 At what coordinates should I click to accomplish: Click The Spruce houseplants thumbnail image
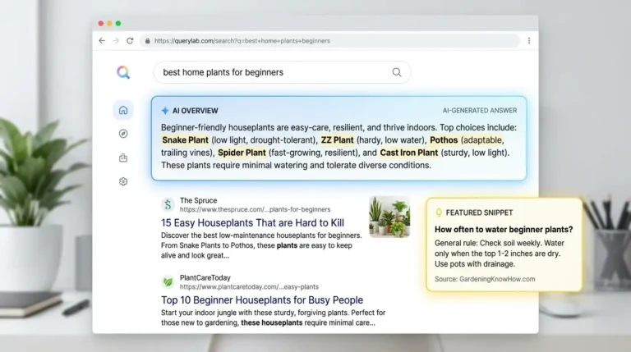(389, 217)
